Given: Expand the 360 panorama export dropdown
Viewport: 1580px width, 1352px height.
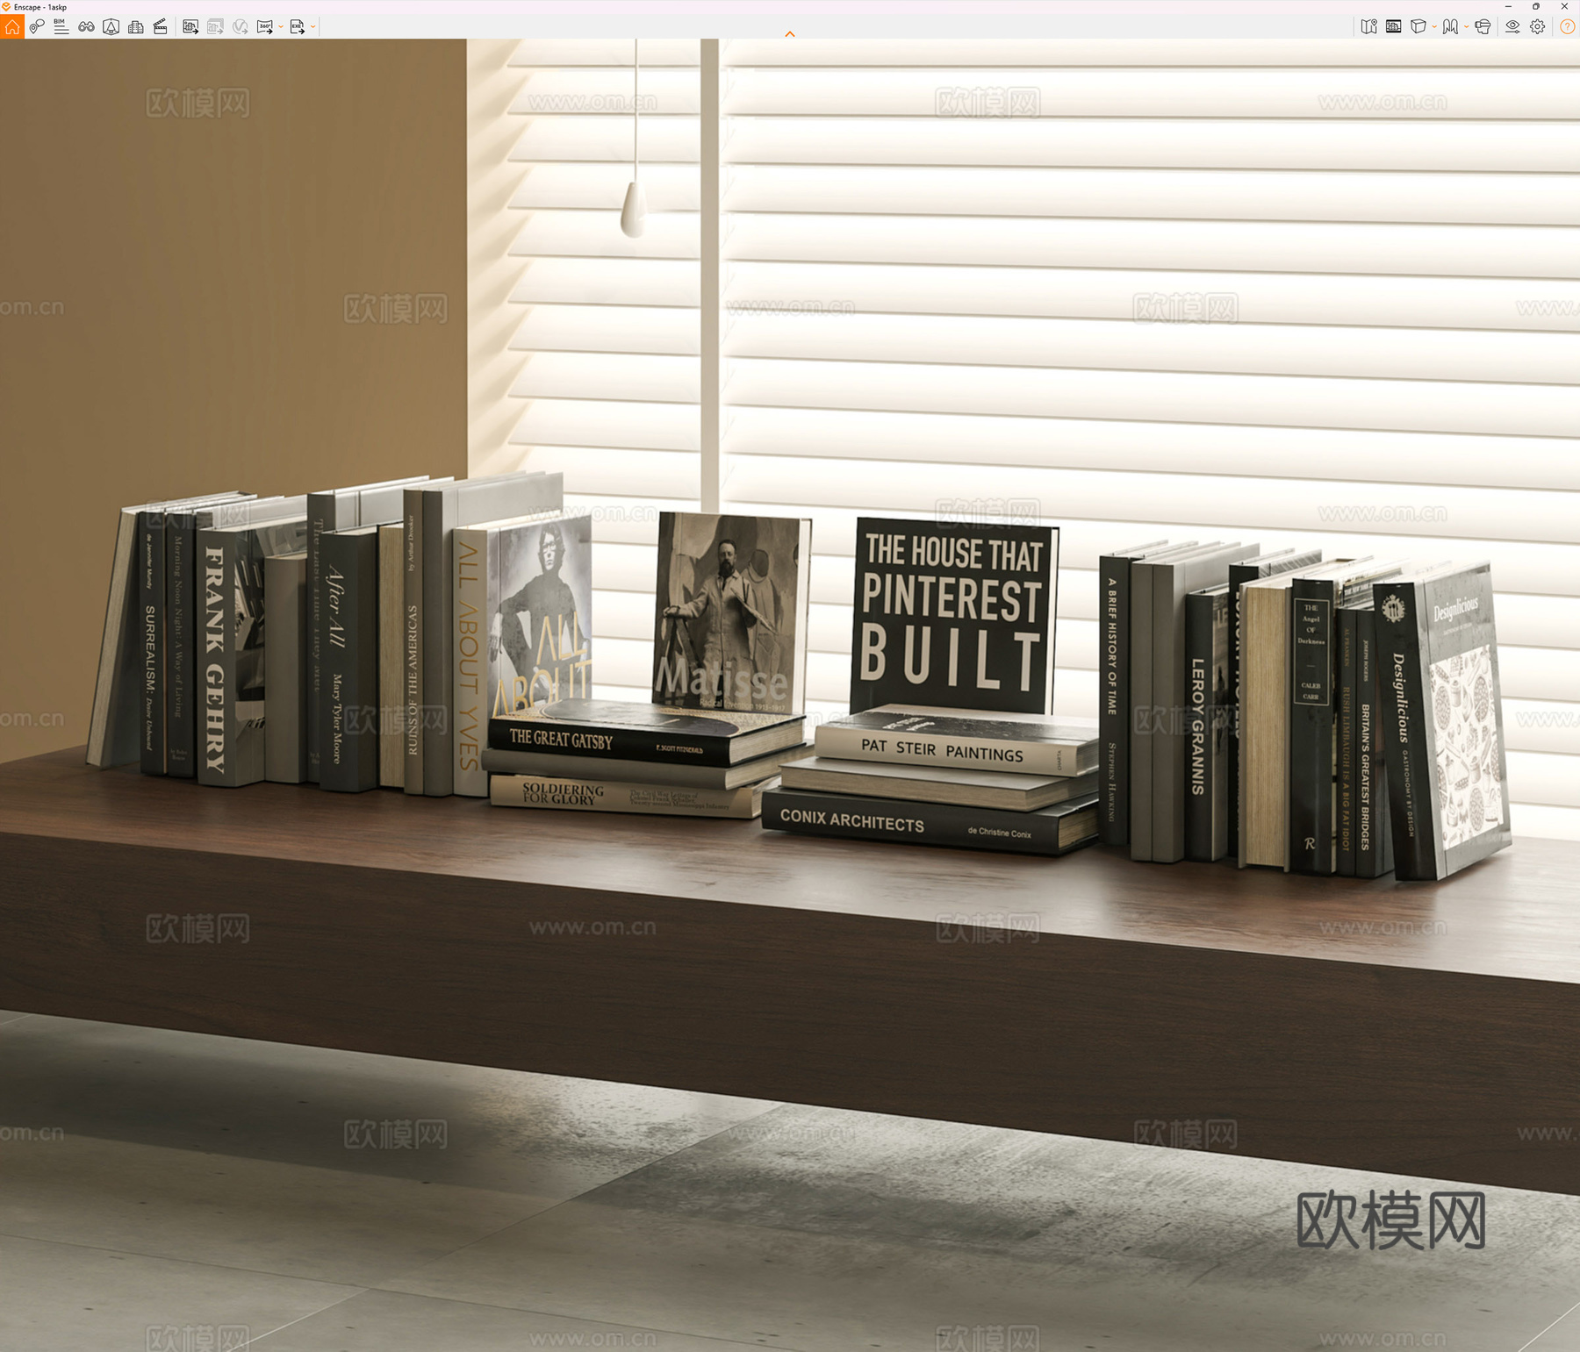Looking at the screenshot, I should click(281, 27).
